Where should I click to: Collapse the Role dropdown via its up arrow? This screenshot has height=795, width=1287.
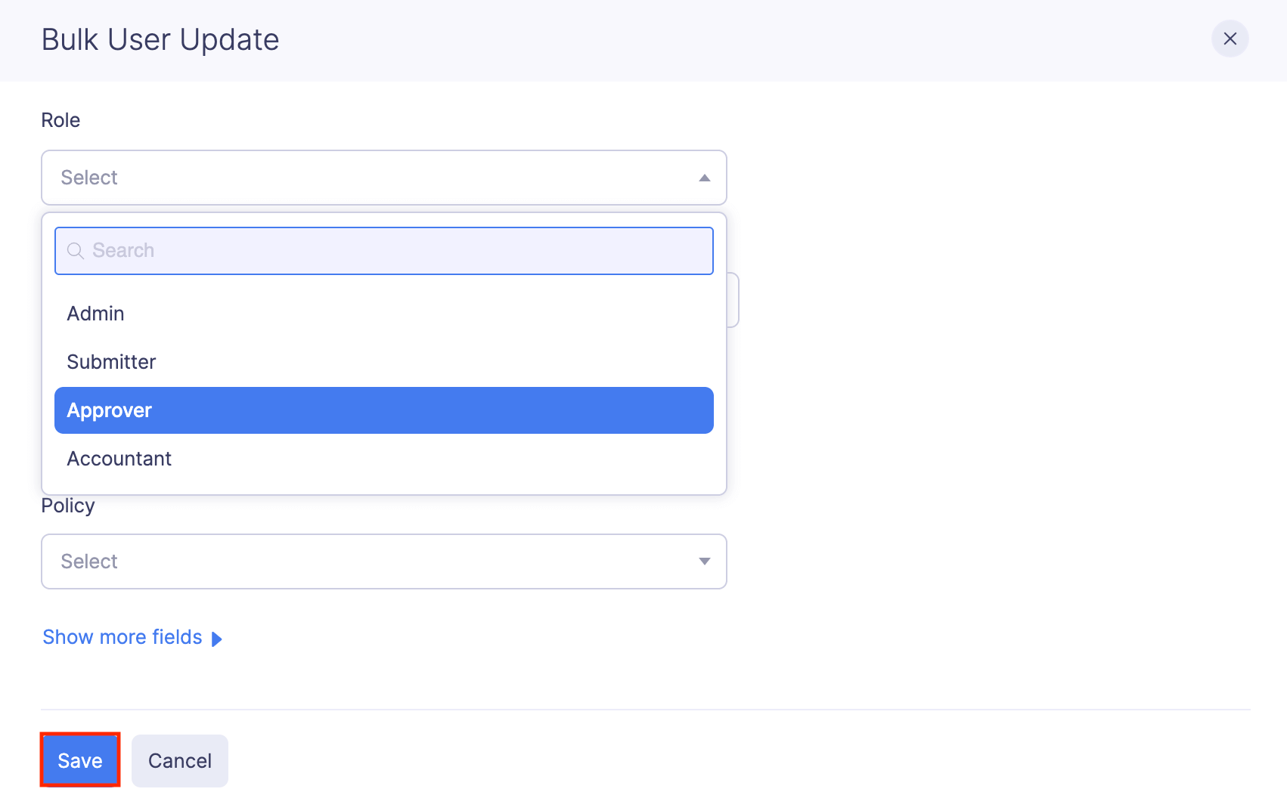click(704, 178)
